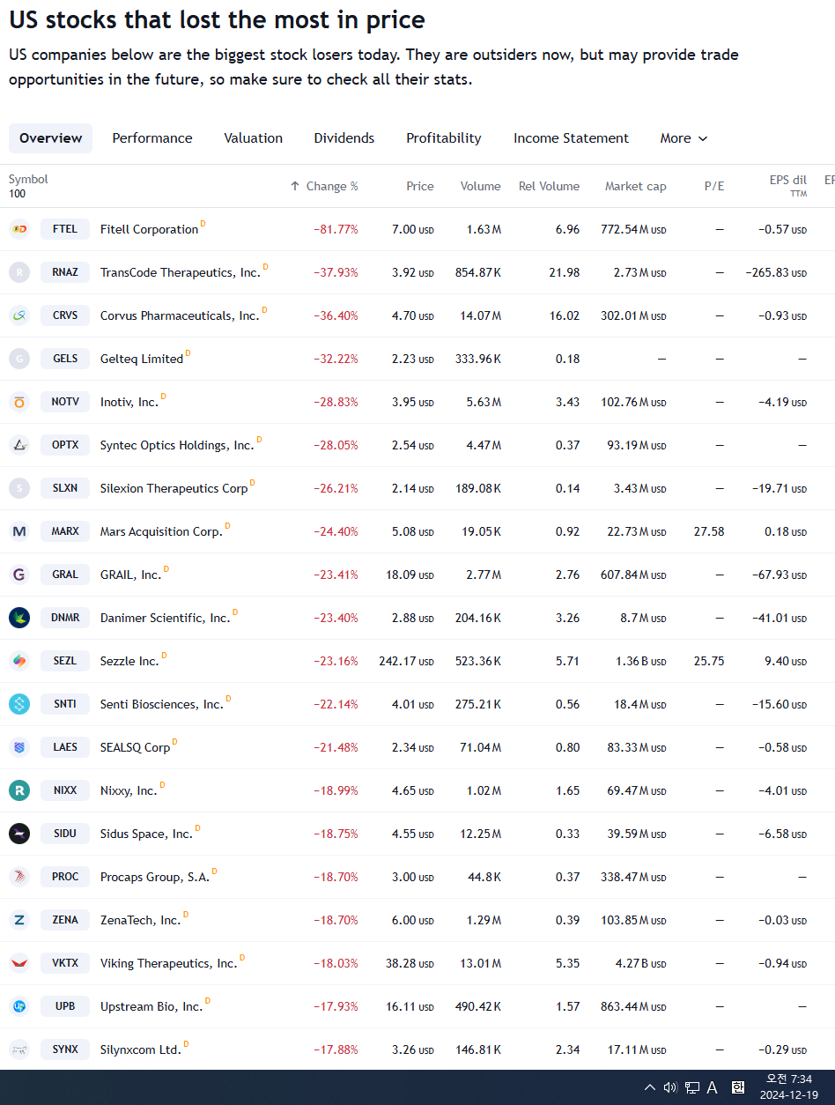Click the Upstream Bio logo icon
The height and width of the screenshot is (1105, 835).
[x=19, y=1006]
